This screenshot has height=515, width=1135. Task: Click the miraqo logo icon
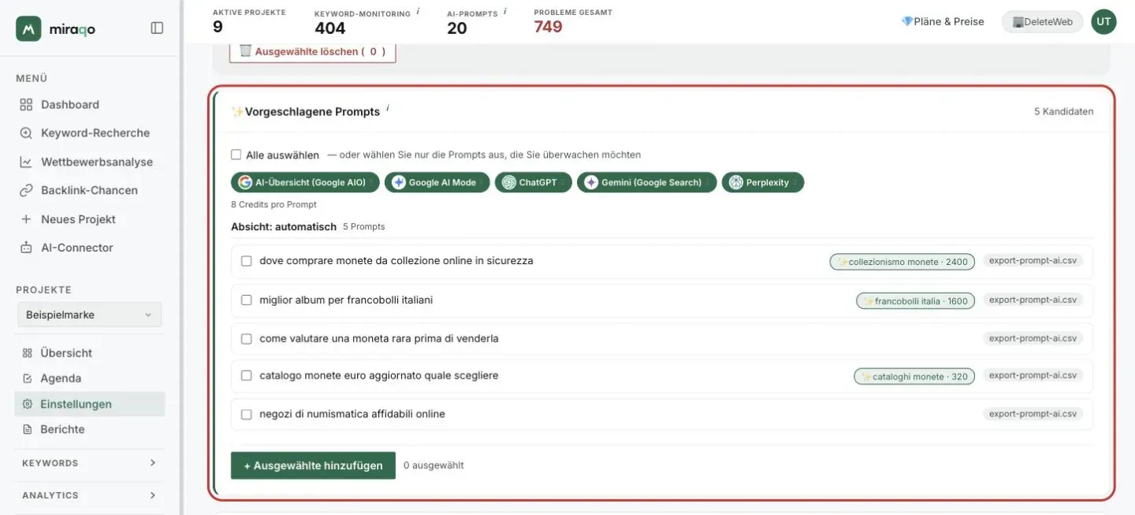pyautogui.click(x=28, y=28)
